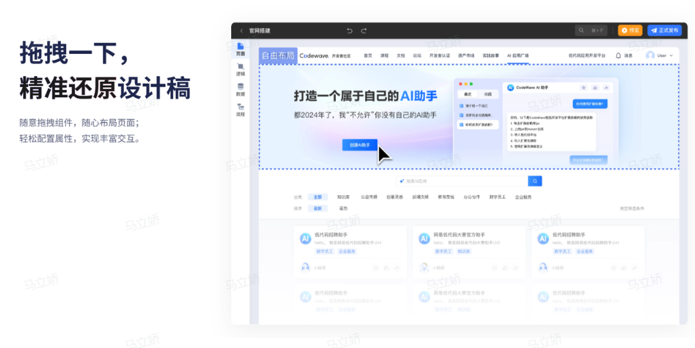Select the 新闻文娱 category filter
Screen dimensions: 695x348
click(420, 197)
